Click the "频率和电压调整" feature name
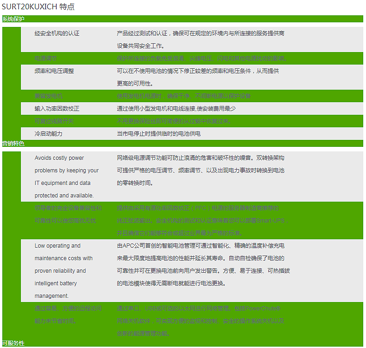Image resolution: width=366 pixels, height=348 pixels. click(54, 71)
